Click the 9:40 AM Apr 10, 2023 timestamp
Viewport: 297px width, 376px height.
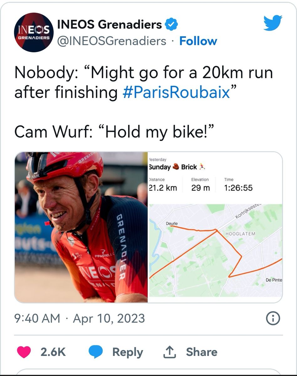click(80, 319)
